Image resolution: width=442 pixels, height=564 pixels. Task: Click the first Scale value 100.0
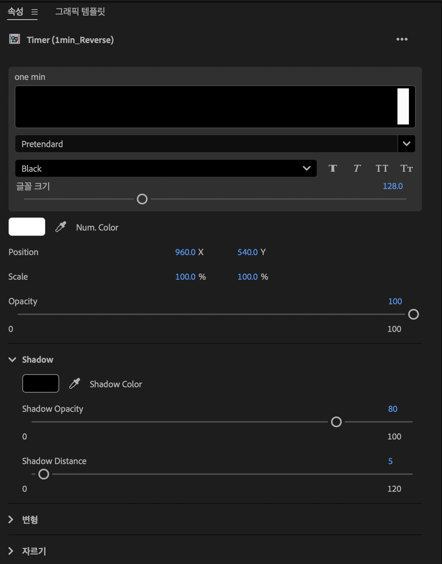click(185, 277)
